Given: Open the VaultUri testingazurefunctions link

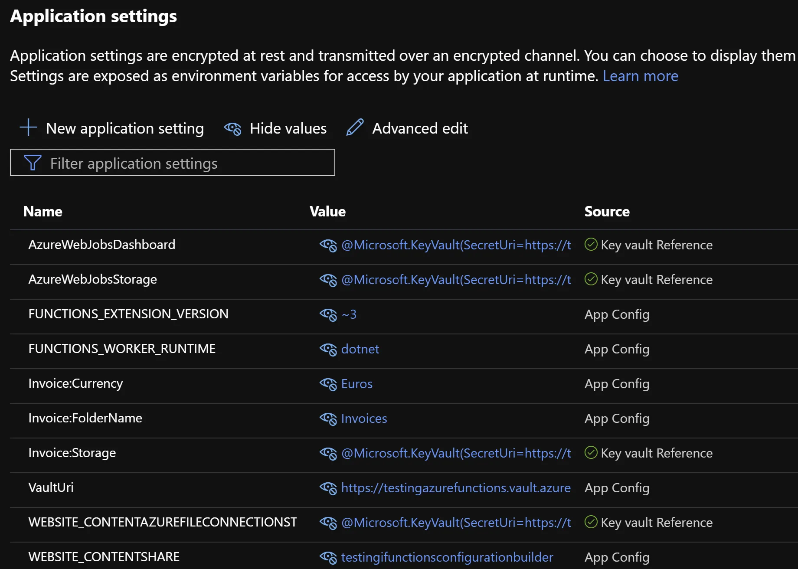Looking at the screenshot, I should point(455,487).
